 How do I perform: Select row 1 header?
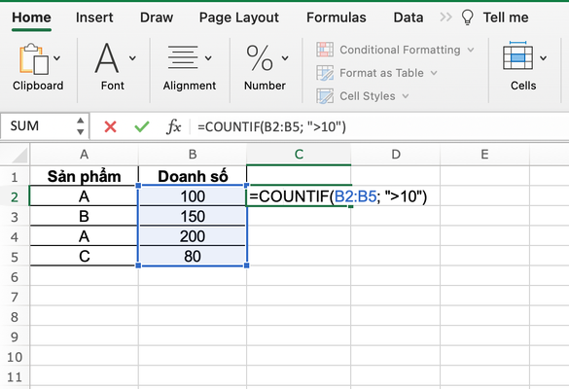click(15, 177)
